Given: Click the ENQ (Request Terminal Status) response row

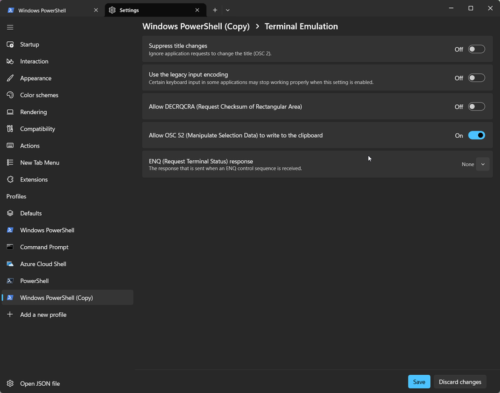Looking at the screenshot, I should pyautogui.click(x=318, y=164).
